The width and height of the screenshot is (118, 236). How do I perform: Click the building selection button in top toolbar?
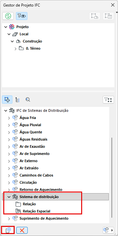95,16
